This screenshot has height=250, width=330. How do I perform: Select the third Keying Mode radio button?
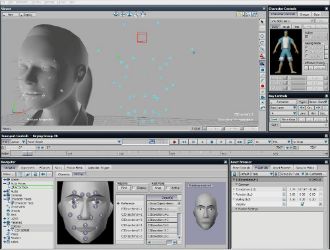click(x=306, y=56)
